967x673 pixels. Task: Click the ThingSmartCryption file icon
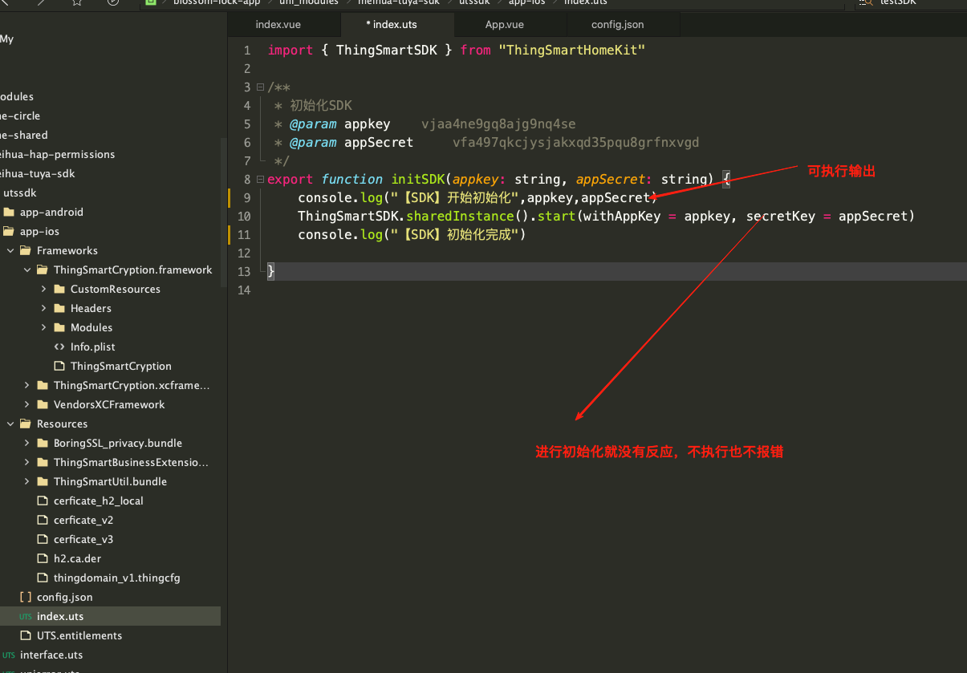pos(59,367)
